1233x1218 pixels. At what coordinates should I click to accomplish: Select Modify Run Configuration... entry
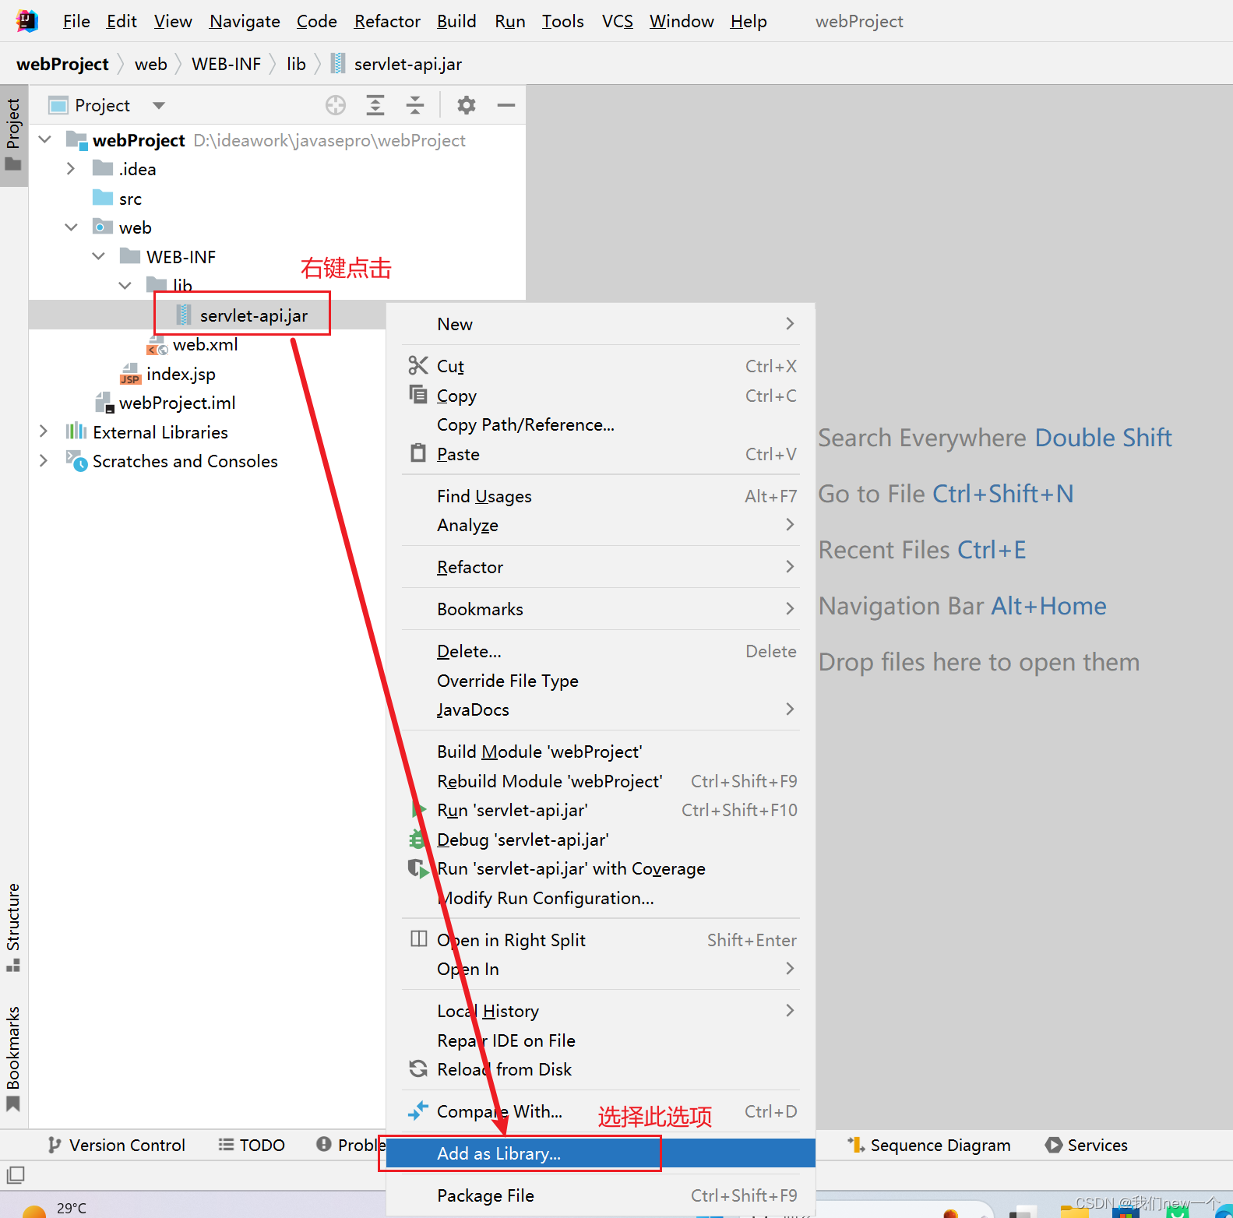pyautogui.click(x=601, y=898)
